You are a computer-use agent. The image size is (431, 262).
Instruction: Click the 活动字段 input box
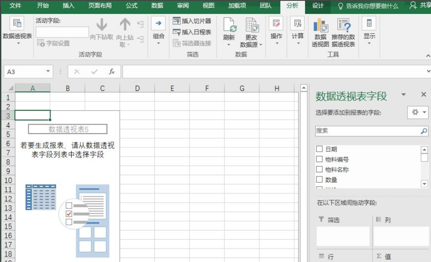pos(62,32)
